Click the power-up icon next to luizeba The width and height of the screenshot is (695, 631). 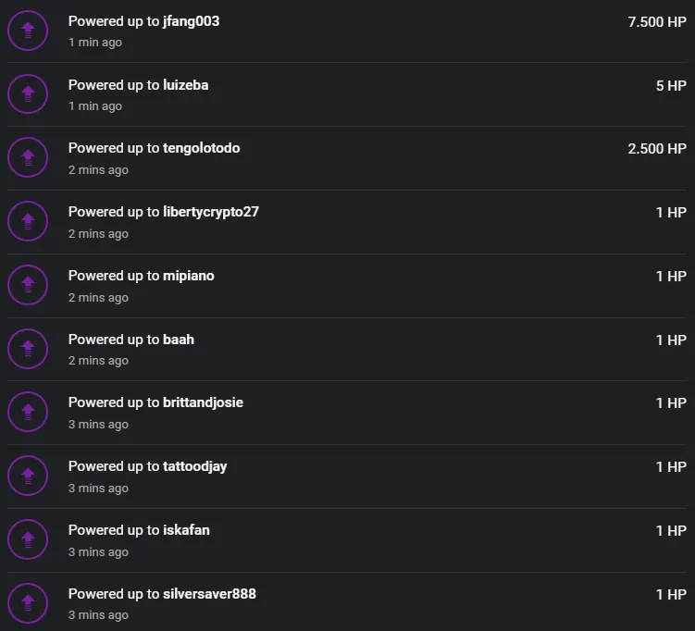point(28,94)
